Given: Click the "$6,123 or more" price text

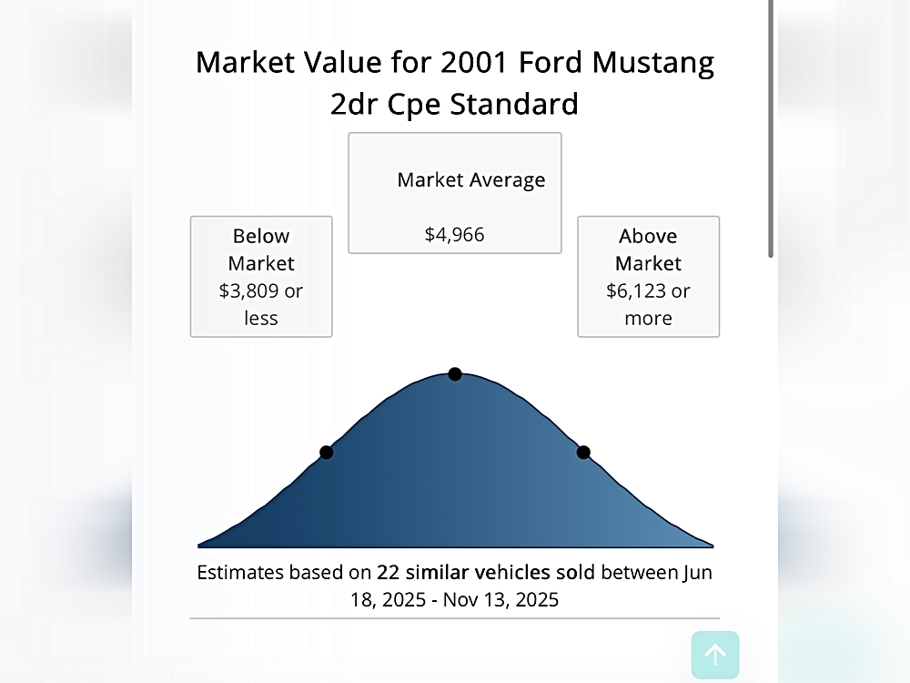Looking at the screenshot, I should click(x=648, y=305).
